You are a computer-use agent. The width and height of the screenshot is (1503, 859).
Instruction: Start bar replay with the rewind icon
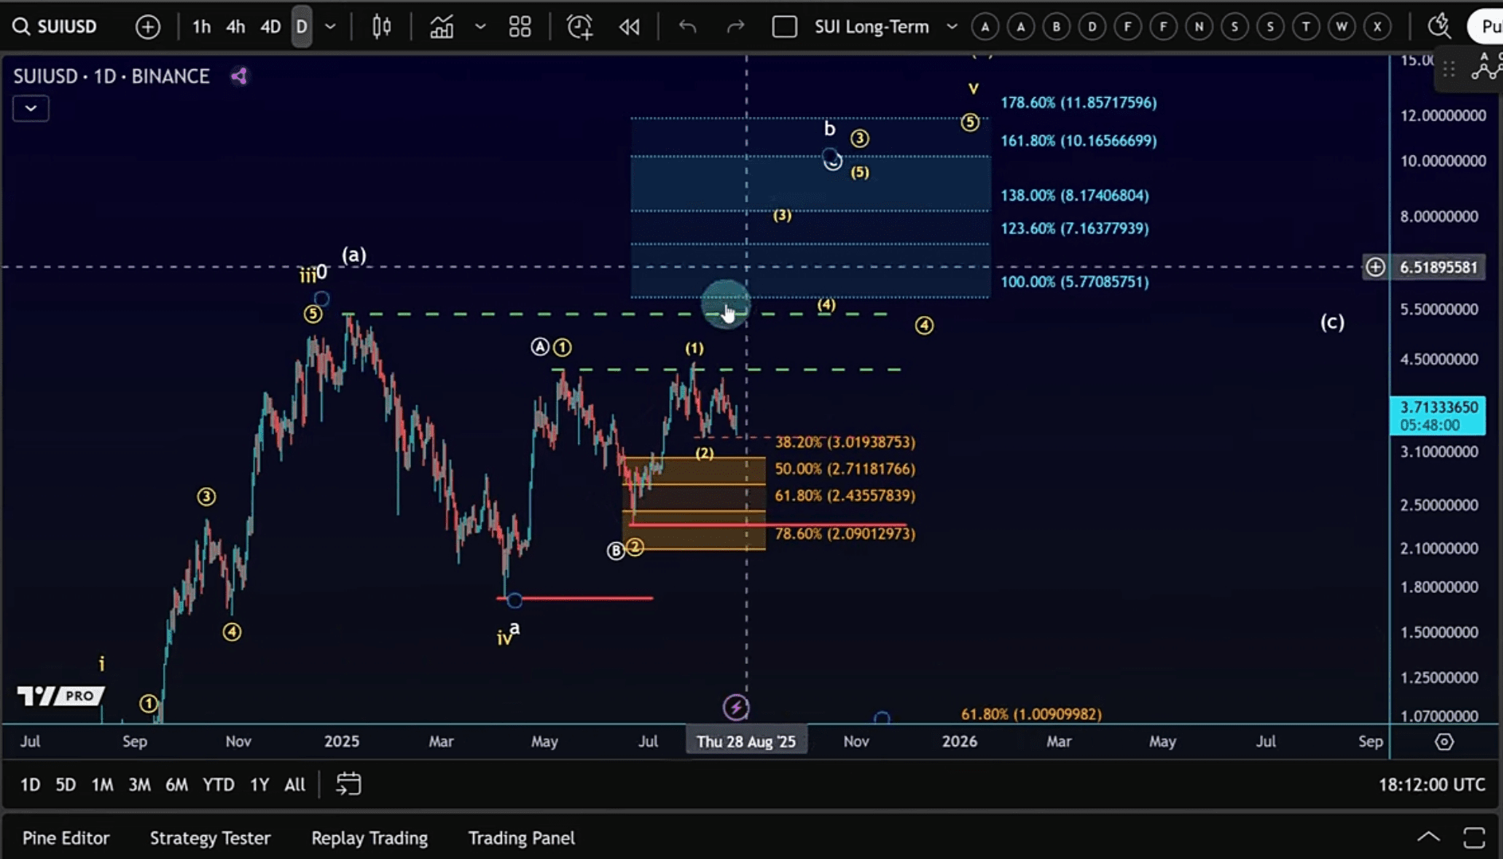click(x=629, y=27)
